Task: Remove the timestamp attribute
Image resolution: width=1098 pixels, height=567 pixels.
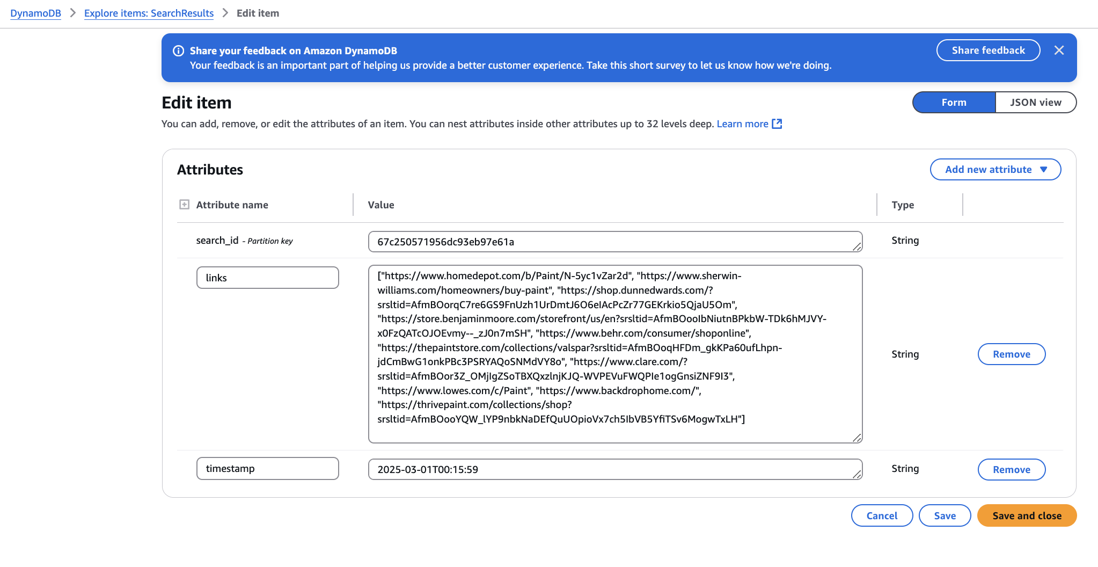Action: click(1012, 470)
